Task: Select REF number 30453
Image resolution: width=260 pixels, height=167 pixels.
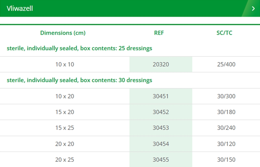Action: click(161, 128)
